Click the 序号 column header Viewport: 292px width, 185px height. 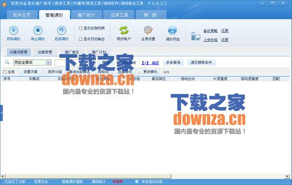(x=7, y=79)
